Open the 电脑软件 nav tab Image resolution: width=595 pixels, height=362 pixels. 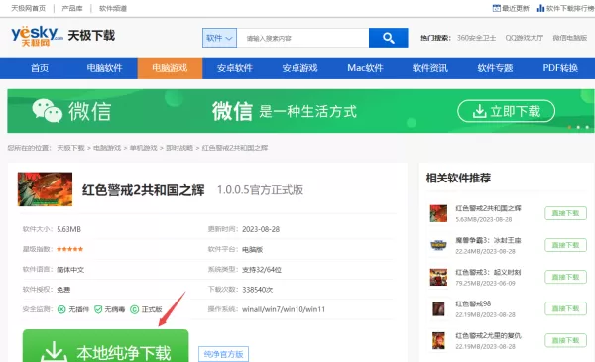[x=105, y=68]
